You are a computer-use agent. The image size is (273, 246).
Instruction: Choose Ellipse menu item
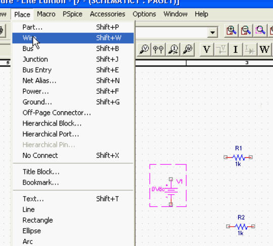(x=73, y=231)
